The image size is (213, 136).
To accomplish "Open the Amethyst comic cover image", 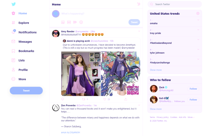I will pos(121,74).
